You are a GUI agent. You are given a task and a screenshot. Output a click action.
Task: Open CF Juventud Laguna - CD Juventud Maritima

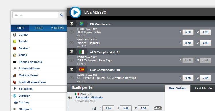[107, 78]
